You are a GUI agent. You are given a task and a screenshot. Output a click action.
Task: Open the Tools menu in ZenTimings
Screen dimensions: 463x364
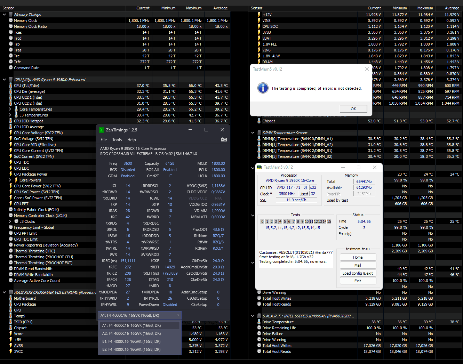click(x=117, y=140)
